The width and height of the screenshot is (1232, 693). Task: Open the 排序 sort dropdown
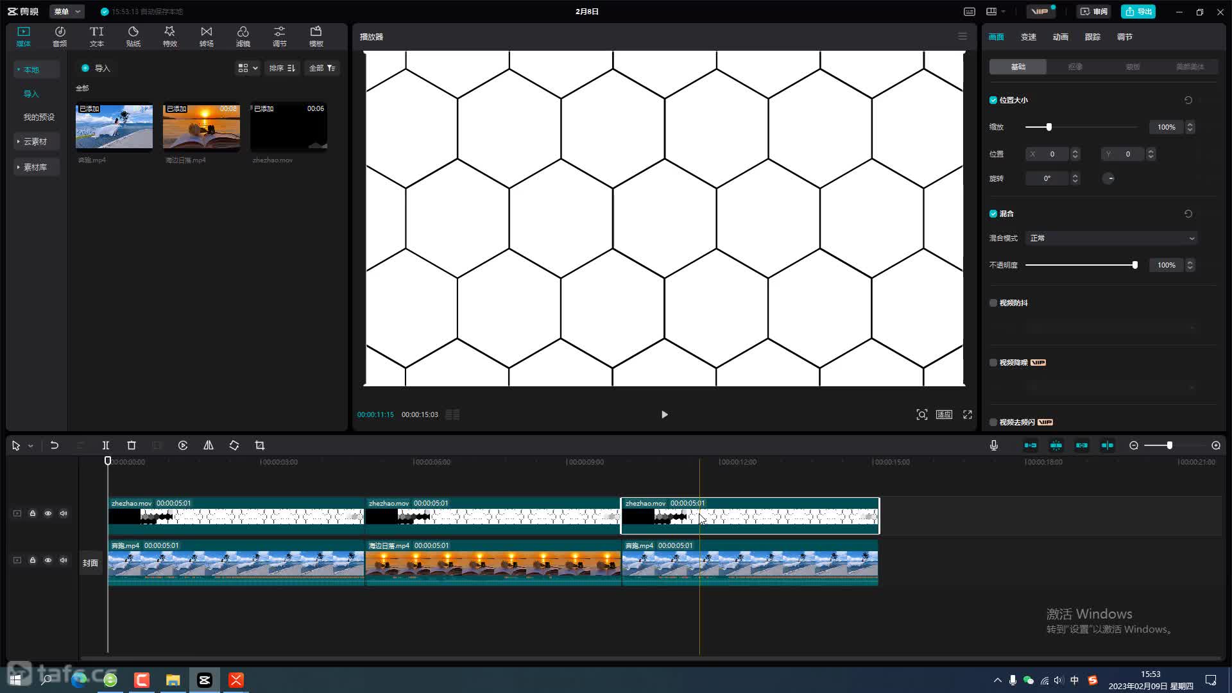click(x=282, y=68)
